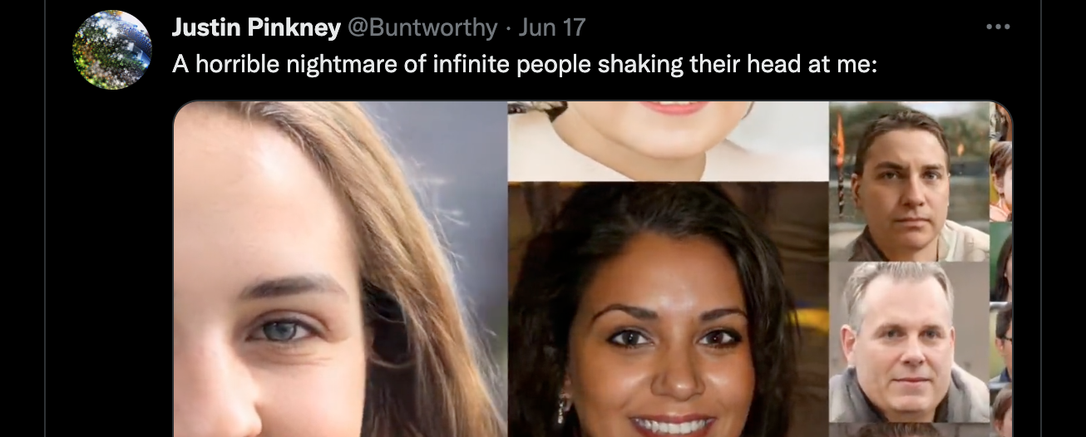1086x437 pixels.
Task: Open the three-dot More menu on tweet
Action: pyautogui.click(x=997, y=27)
